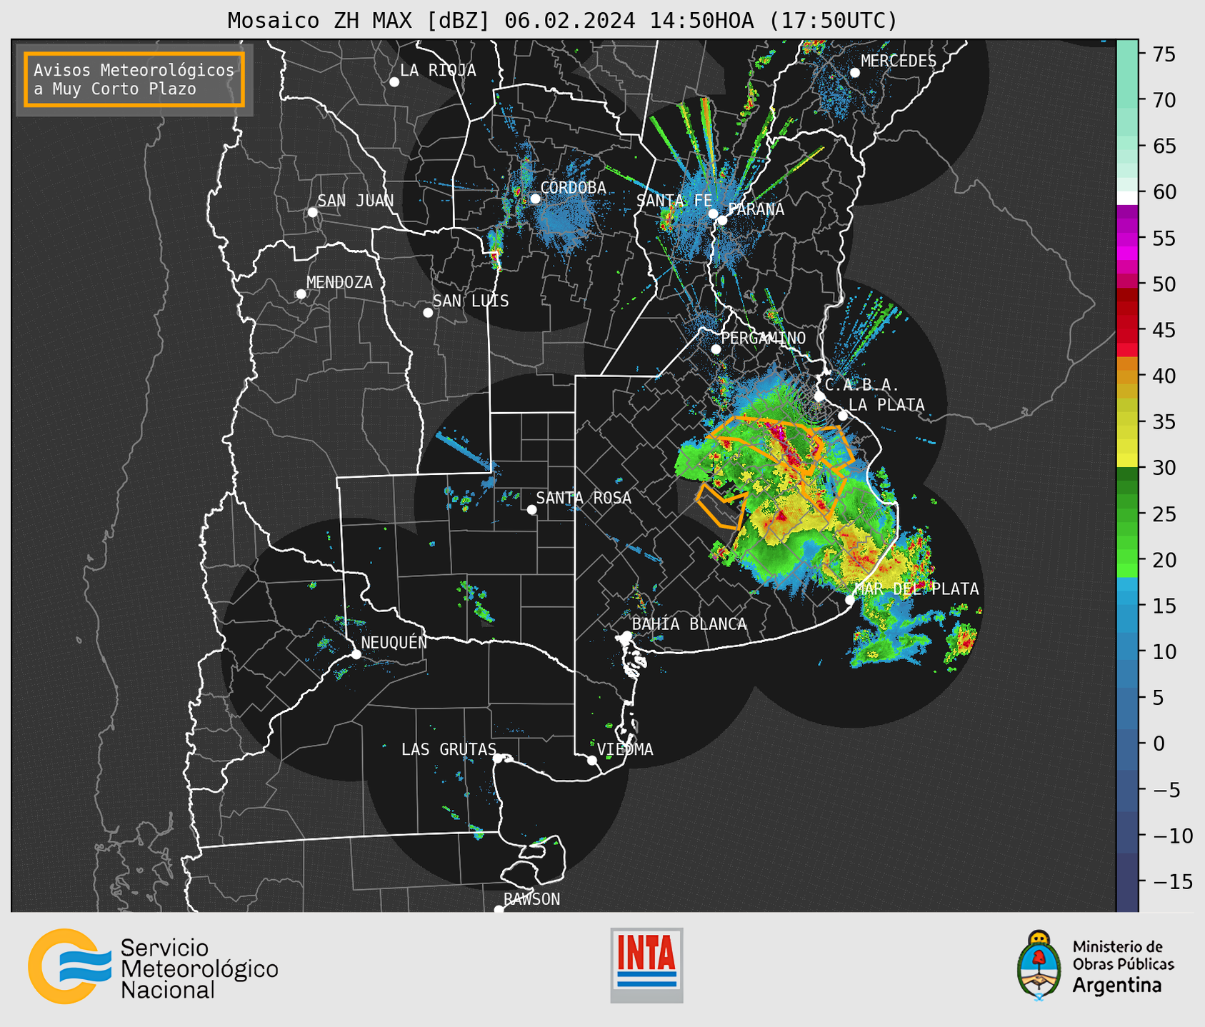Click the Servicio Meteorológico Nacional logo
The height and width of the screenshot is (1027, 1205).
click(x=153, y=966)
